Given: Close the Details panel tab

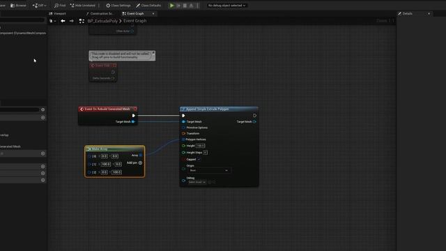Looking at the screenshot, I should pos(429,14).
